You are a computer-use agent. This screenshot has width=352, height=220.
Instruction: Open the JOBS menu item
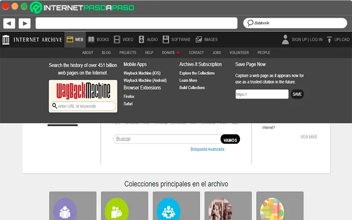(x=216, y=52)
